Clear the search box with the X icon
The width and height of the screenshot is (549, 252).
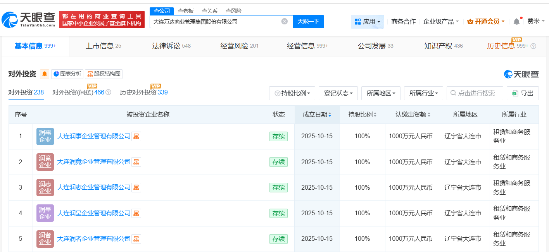pyautogui.click(x=285, y=21)
